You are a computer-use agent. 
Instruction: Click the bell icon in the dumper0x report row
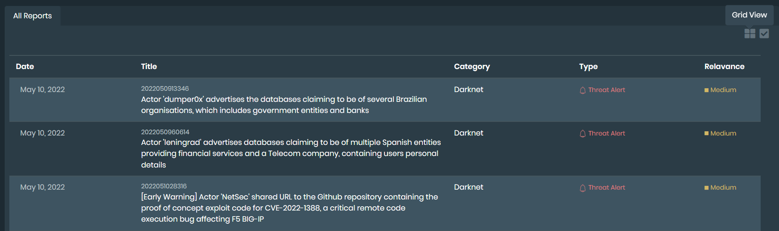(x=582, y=90)
